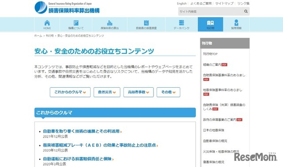Switch to English language link
Screen dimensions: 283x167
182,4
